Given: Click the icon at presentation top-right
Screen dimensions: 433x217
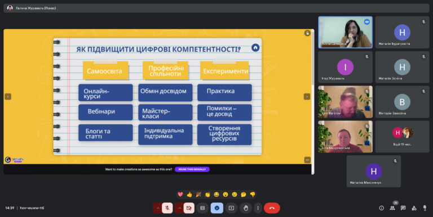Looking at the screenshot, I should pos(307,33).
